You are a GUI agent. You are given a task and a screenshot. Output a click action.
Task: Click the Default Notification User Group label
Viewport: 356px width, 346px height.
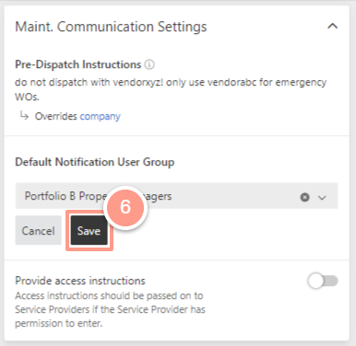pyautogui.click(x=95, y=162)
